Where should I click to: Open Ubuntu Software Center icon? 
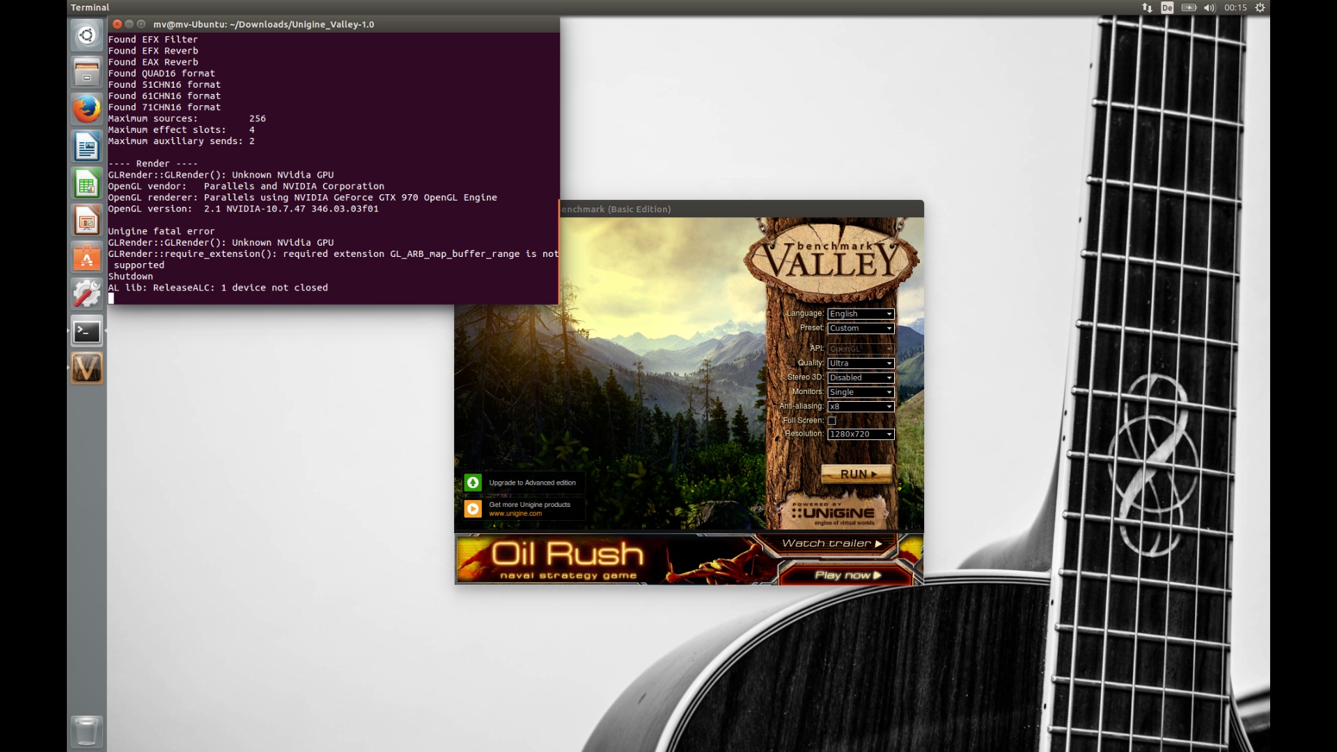(x=86, y=258)
